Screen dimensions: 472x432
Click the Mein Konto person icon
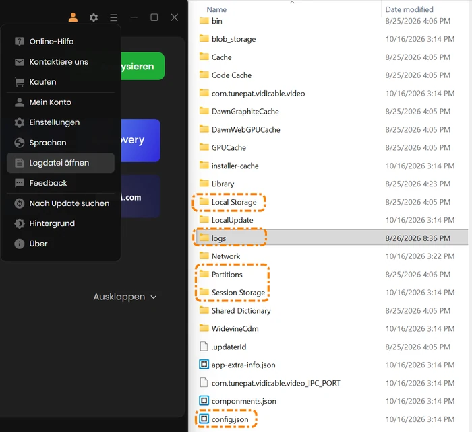click(20, 102)
